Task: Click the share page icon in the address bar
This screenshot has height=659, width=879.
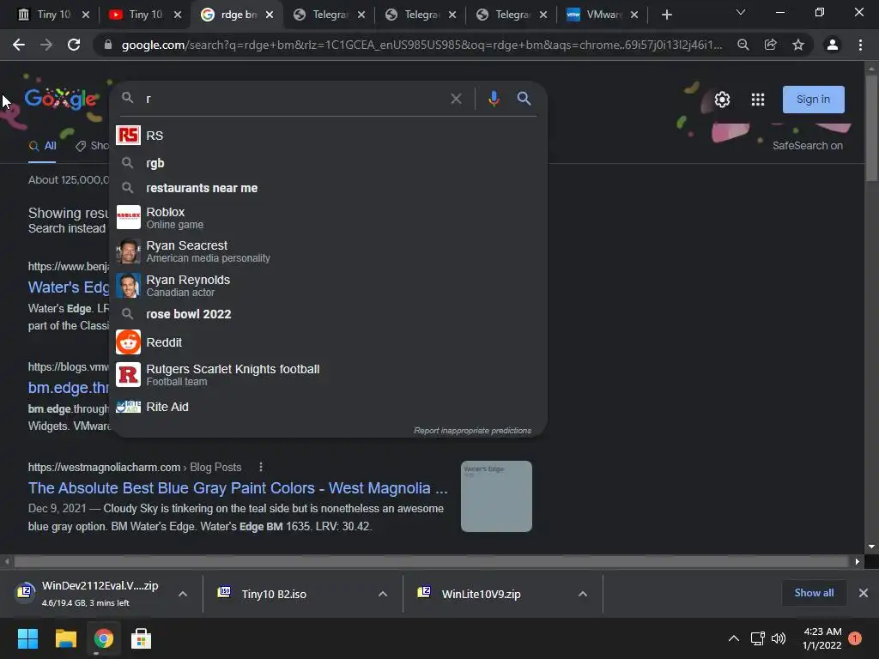Action: [771, 45]
